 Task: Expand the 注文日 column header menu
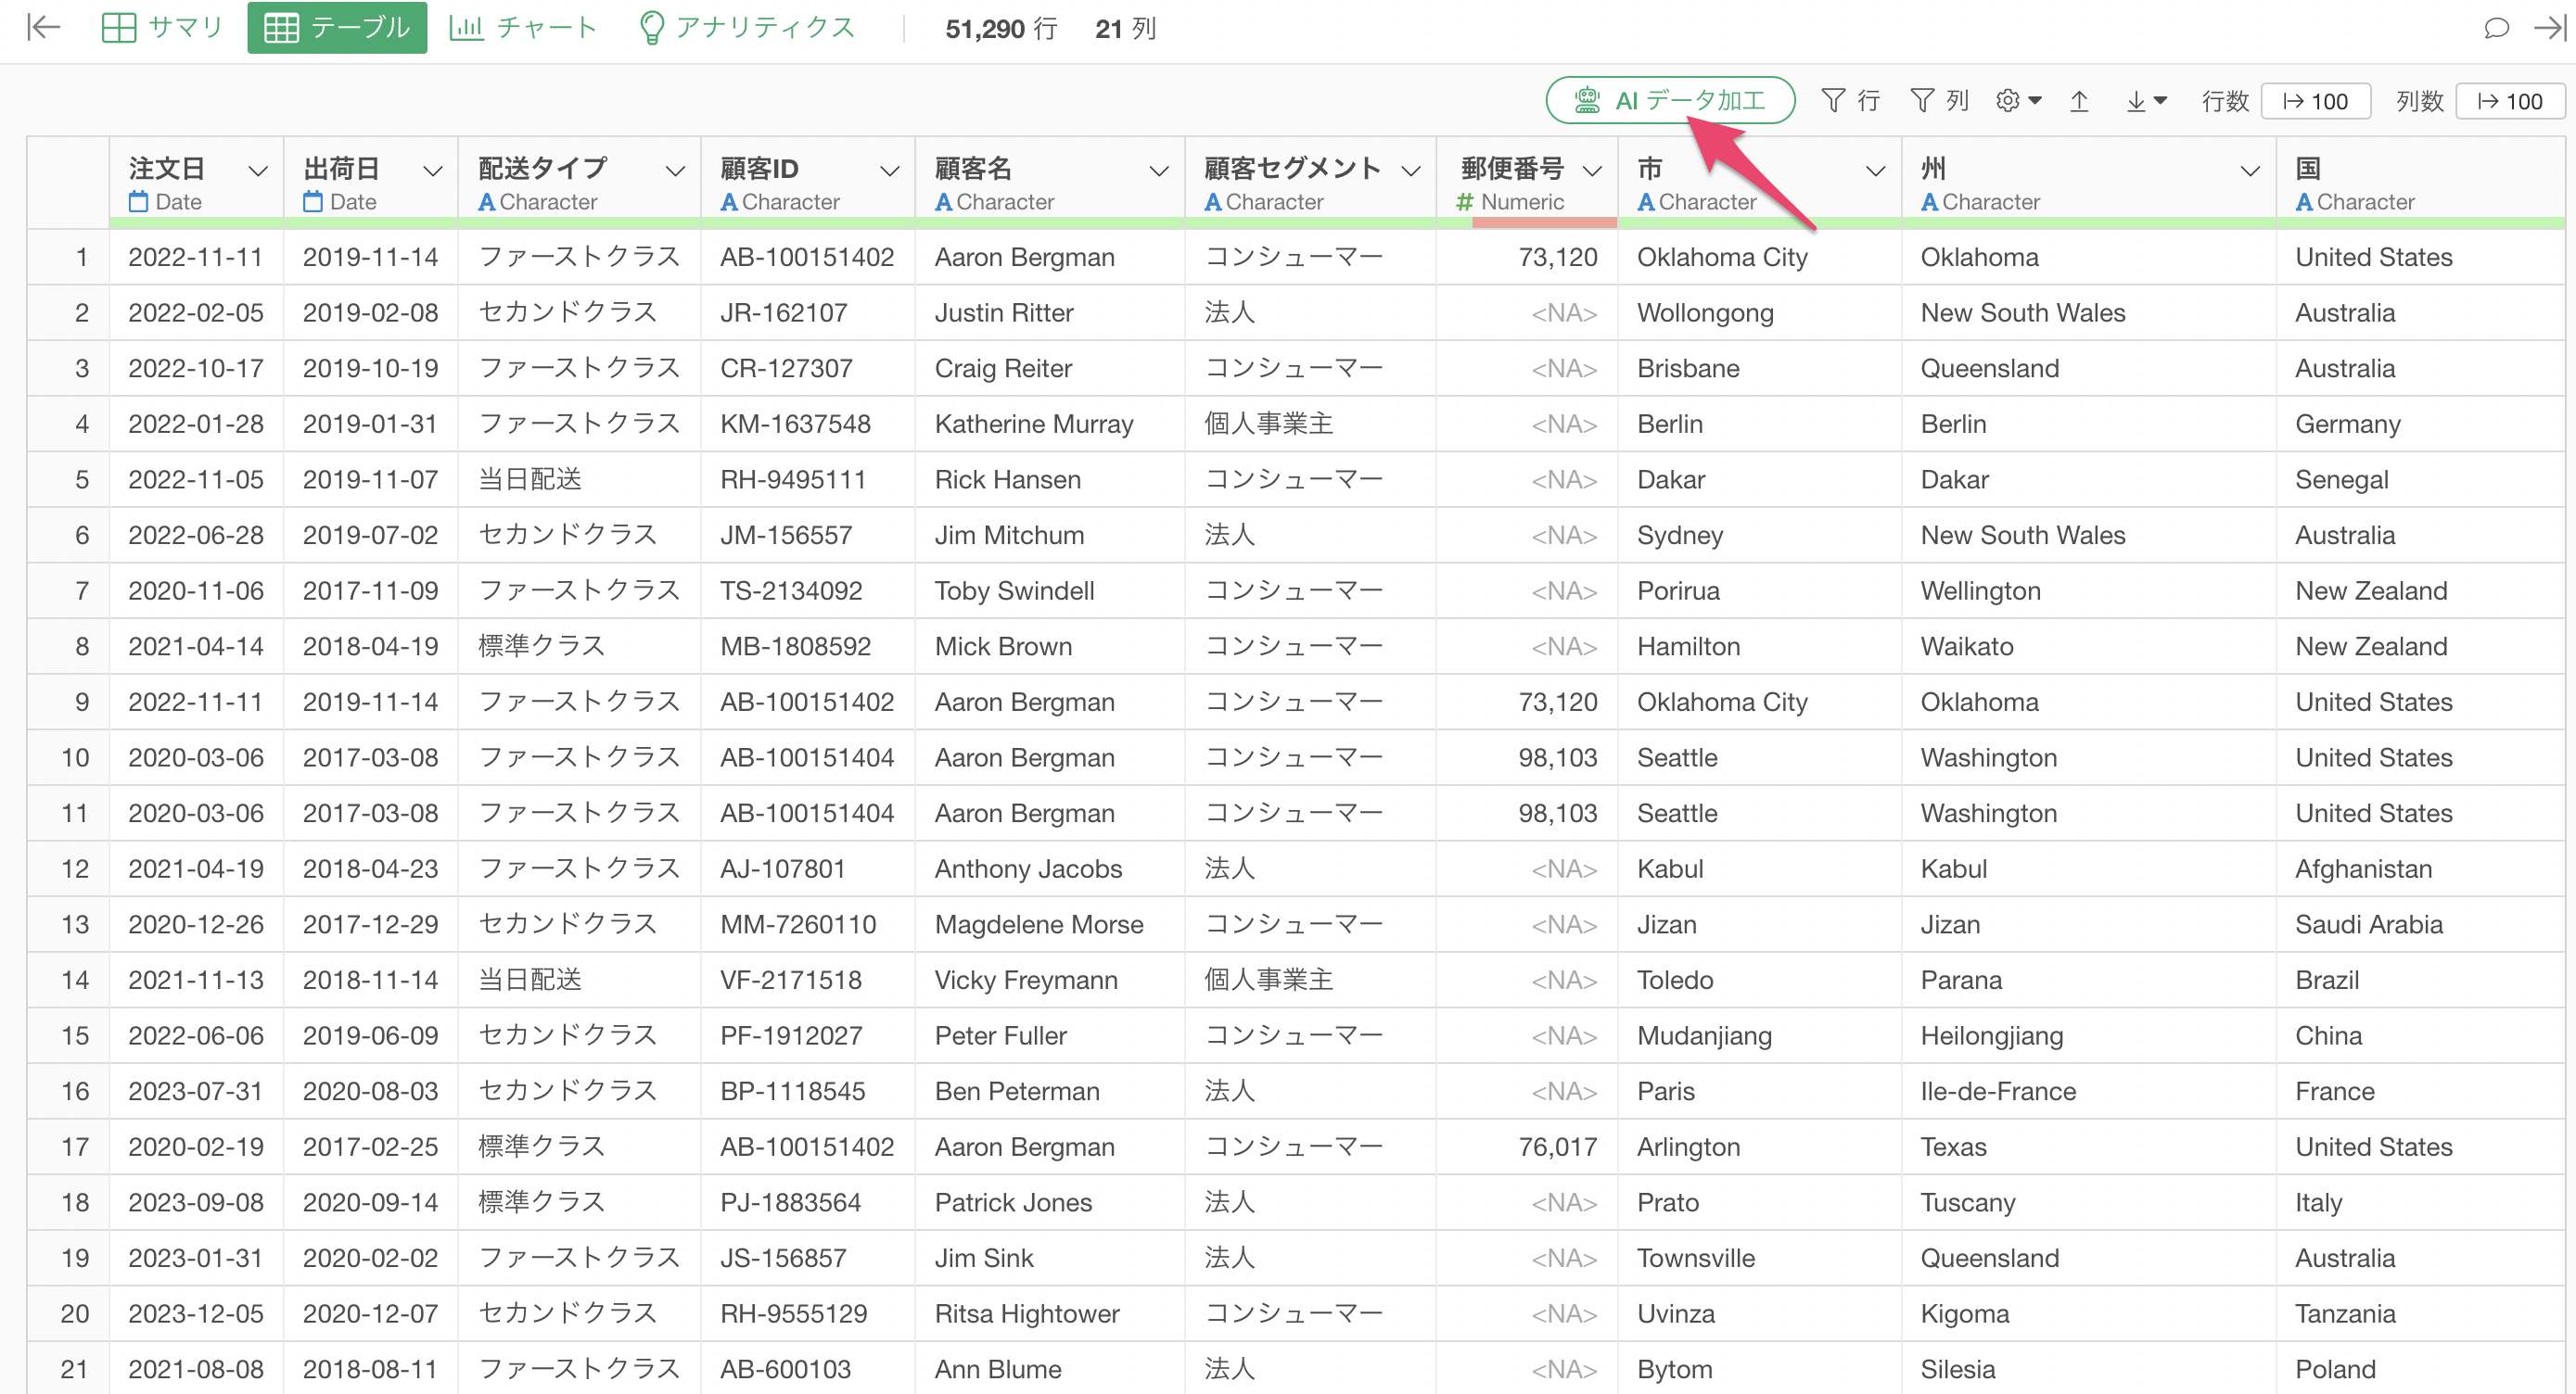click(257, 171)
